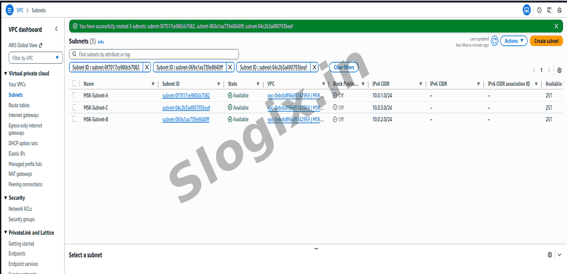Go to Security groups in sidebar

pyautogui.click(x=21, y=219)
